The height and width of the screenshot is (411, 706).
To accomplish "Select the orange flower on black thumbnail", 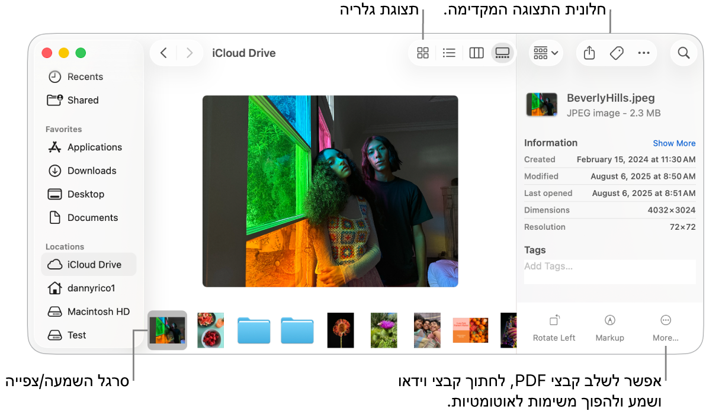I will [341, 330].
